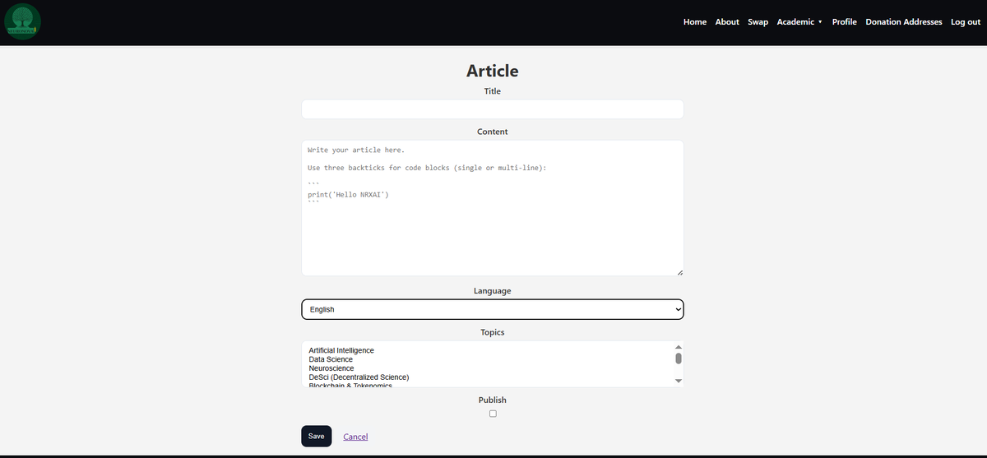Cancel article editing
Viewport: 987px width, 458px height.
point(355,437)
